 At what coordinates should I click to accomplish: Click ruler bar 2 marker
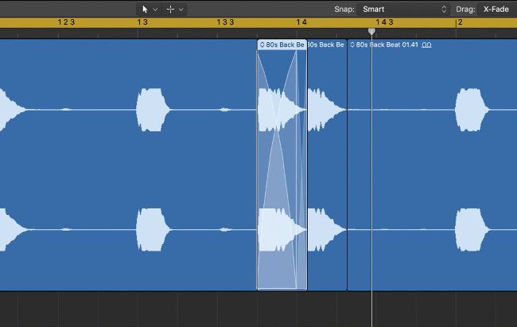pyautogui.click(x=460, y=22)
